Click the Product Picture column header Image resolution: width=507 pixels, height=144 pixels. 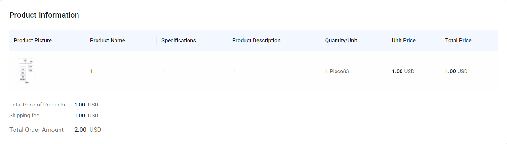(33, 40)
